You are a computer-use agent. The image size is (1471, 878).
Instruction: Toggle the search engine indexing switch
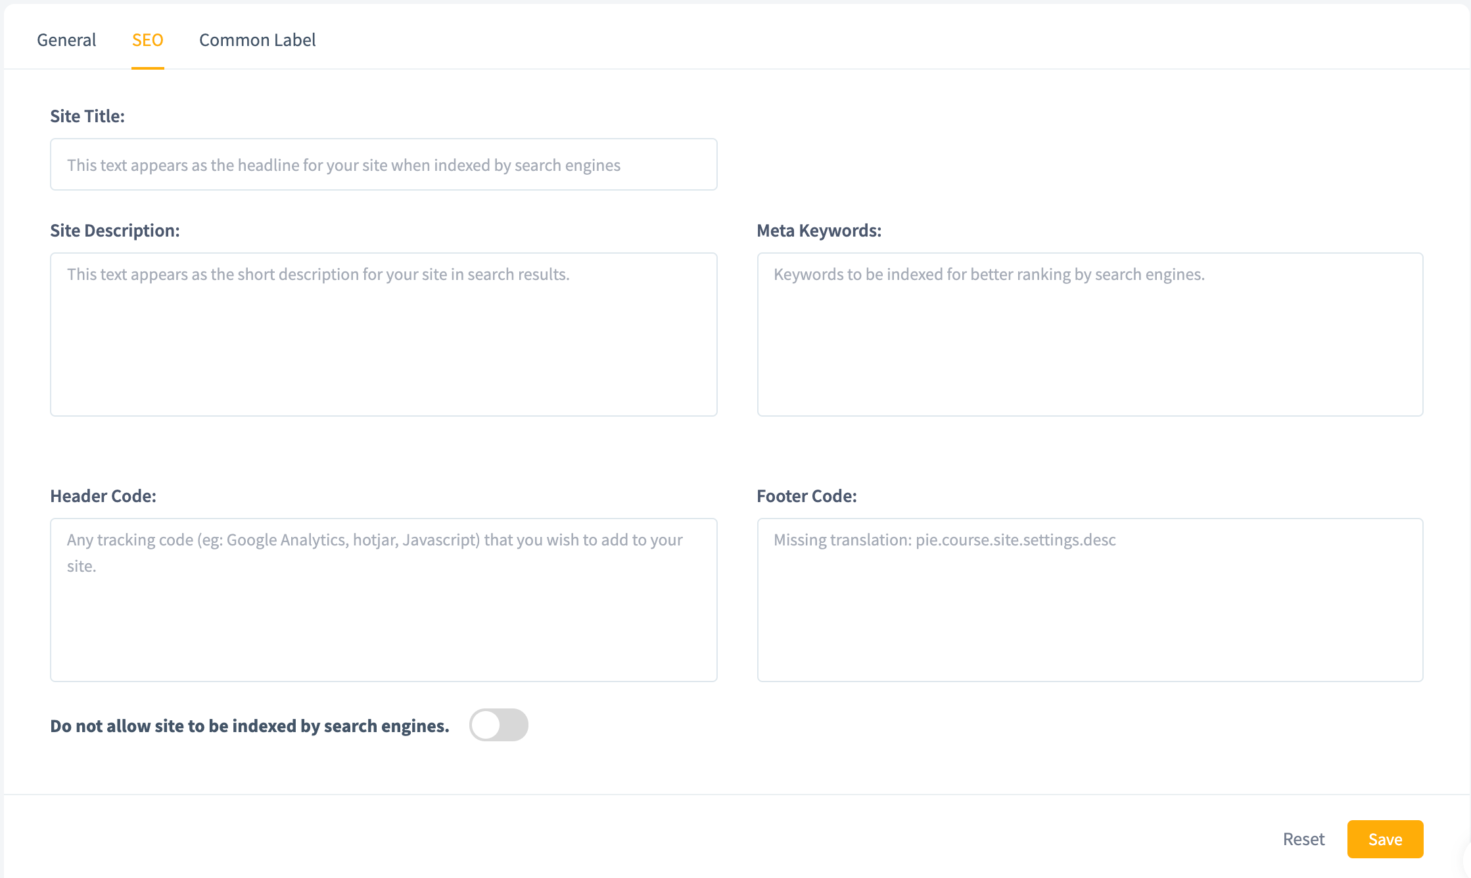(x=498, y=725)
